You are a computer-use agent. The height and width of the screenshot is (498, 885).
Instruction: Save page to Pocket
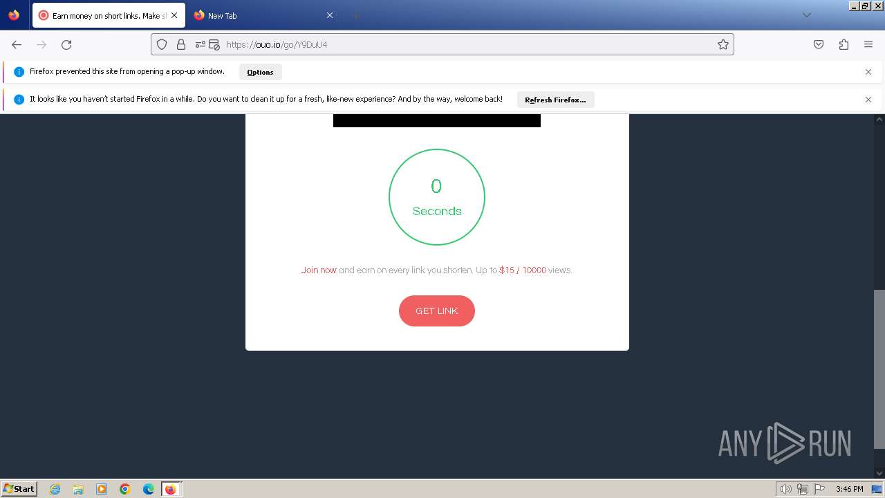819,44
